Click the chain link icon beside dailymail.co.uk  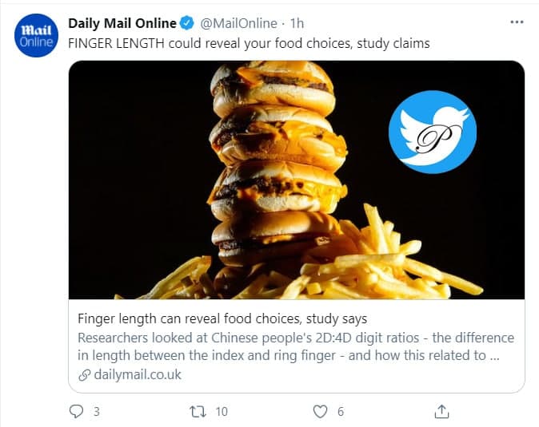[84, 374]
